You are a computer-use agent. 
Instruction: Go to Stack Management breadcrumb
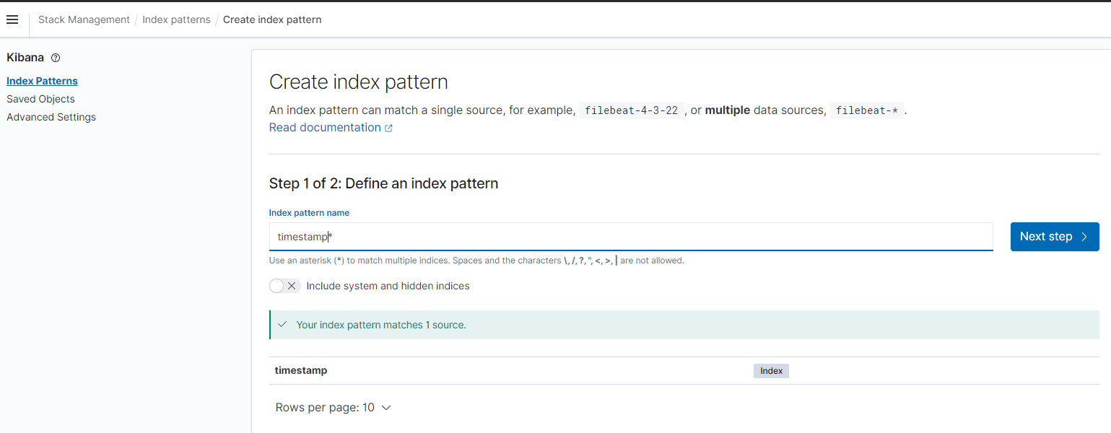[x=84, y=19]
